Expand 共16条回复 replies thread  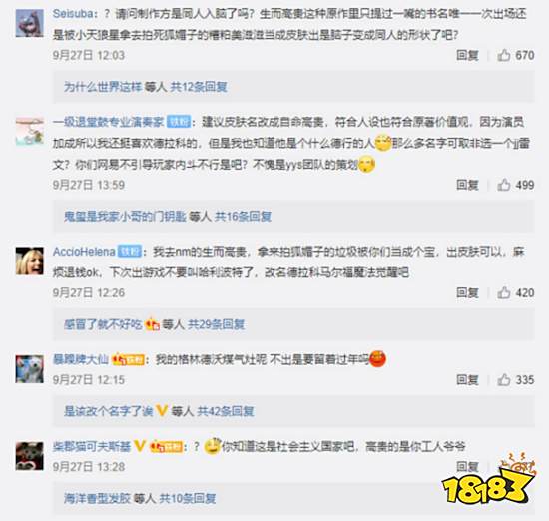pos(243,217)
